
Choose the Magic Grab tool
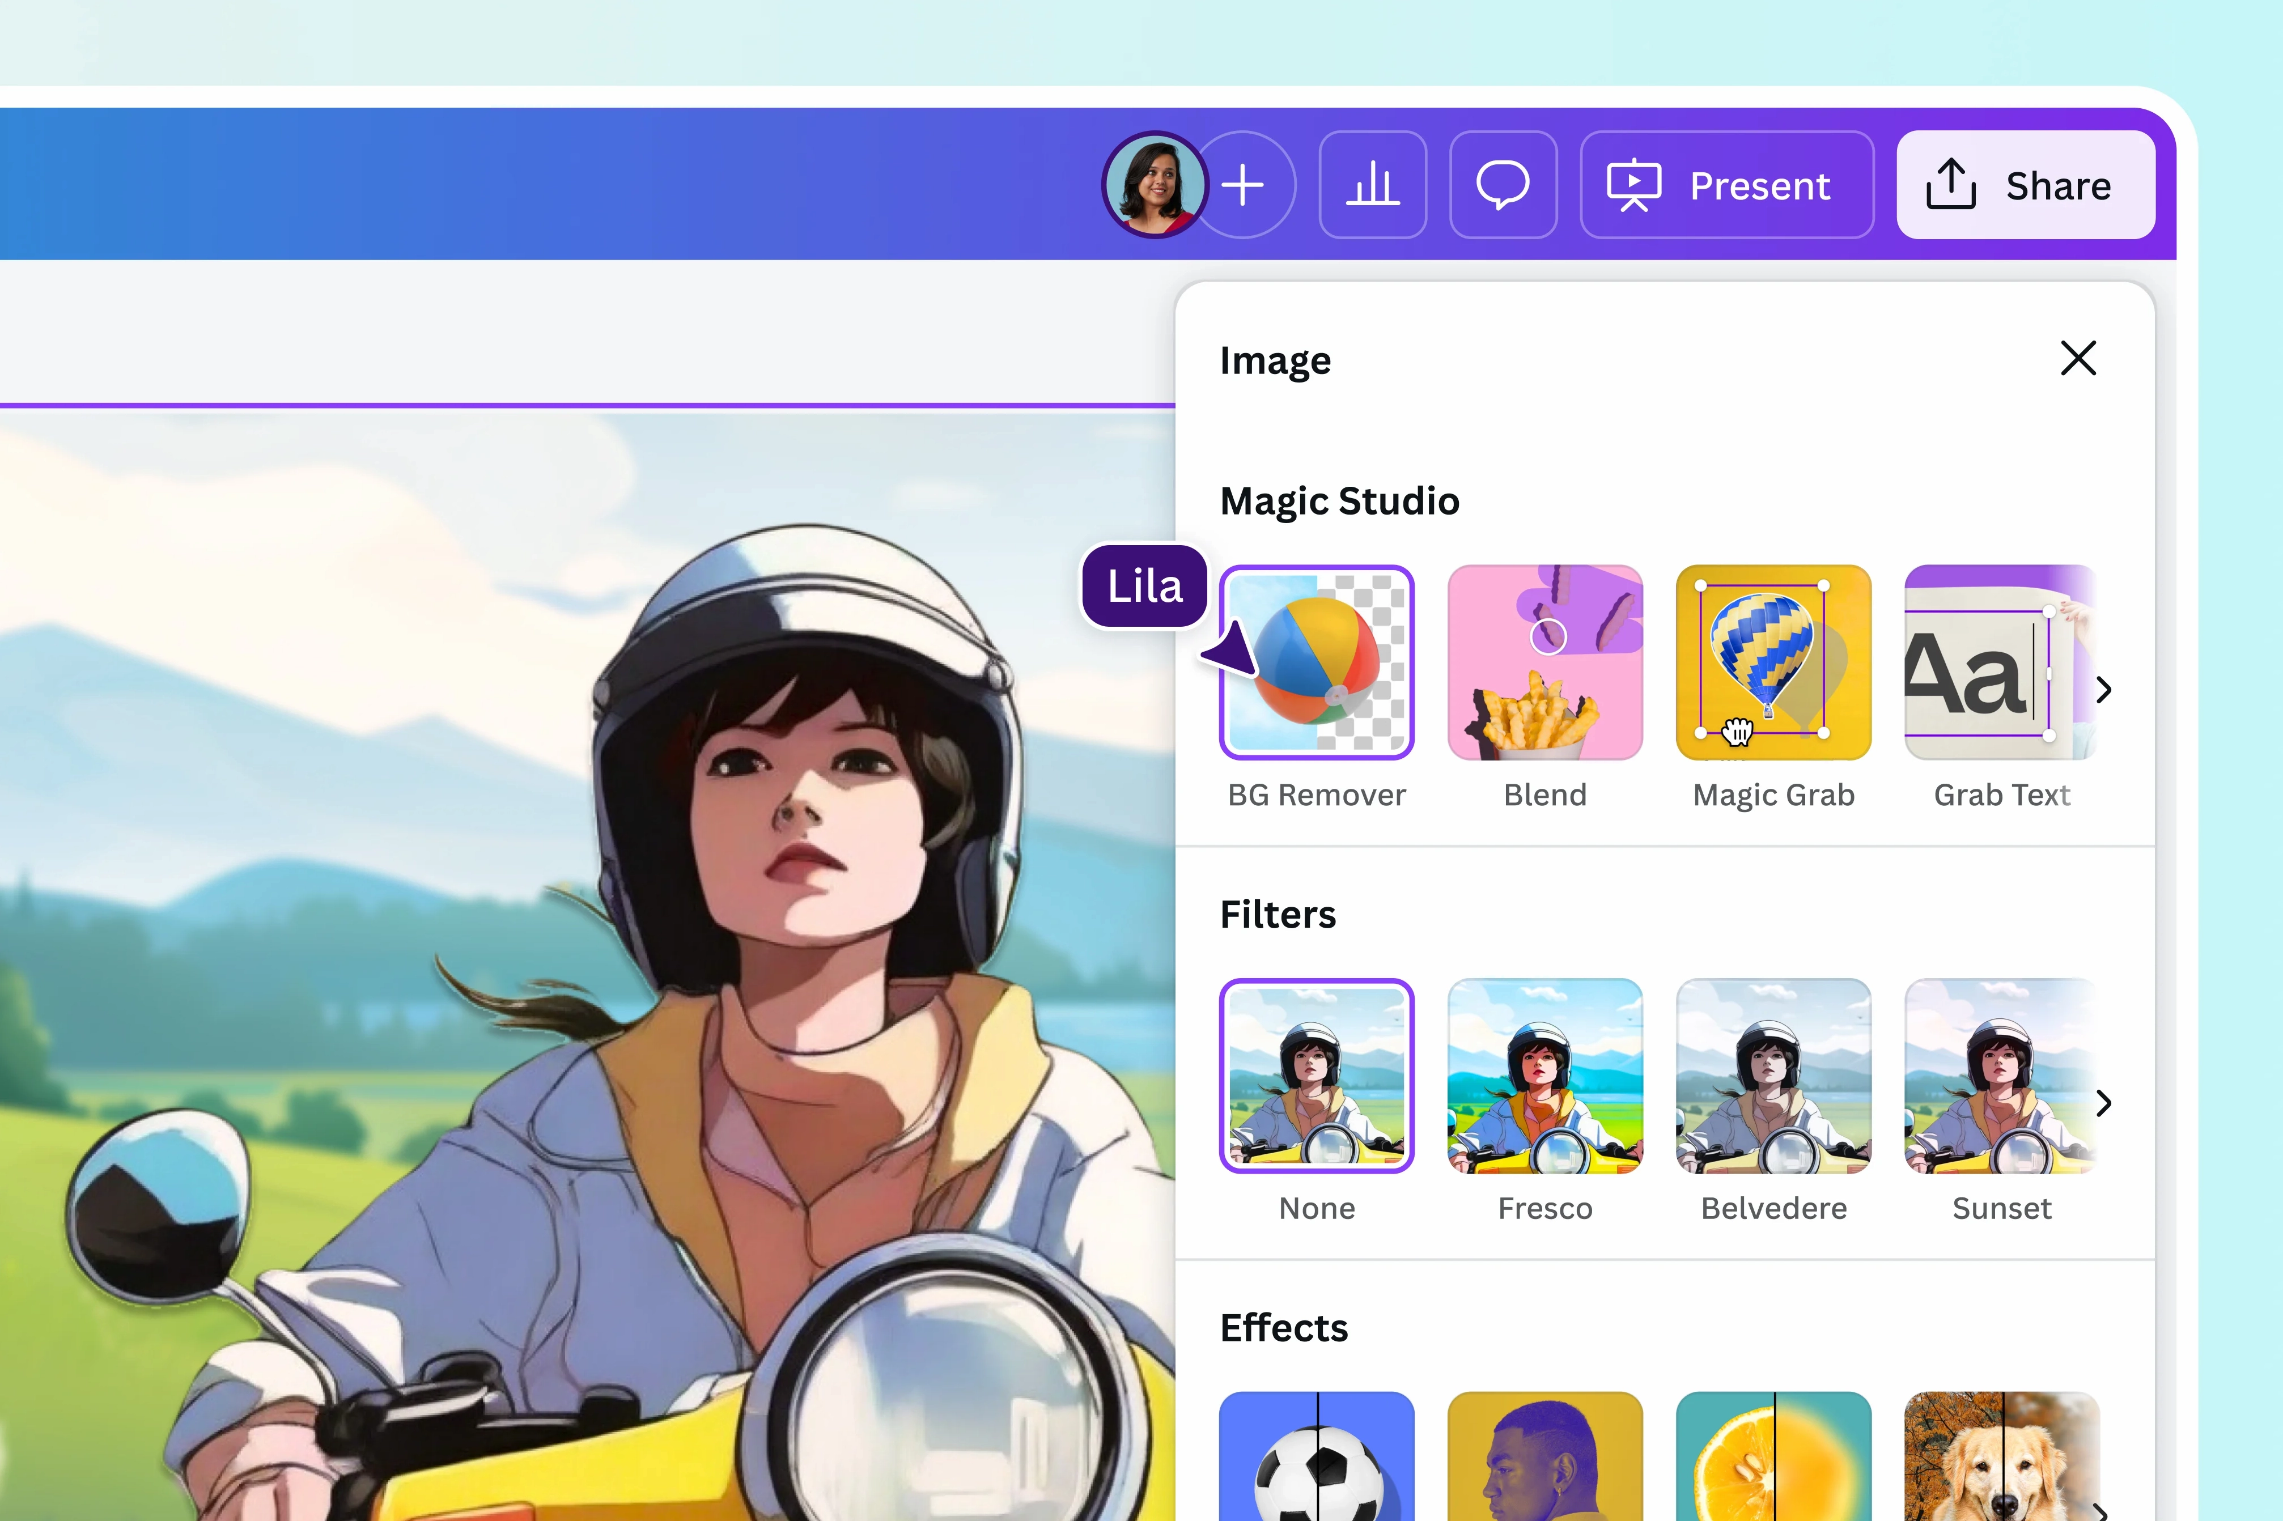[1773, 662]
